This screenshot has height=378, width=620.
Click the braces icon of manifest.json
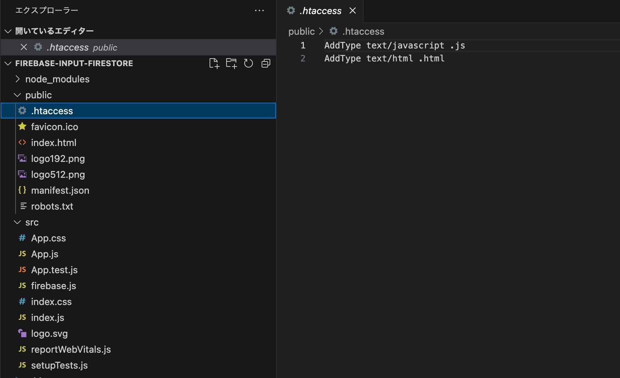tap(22, 190)
